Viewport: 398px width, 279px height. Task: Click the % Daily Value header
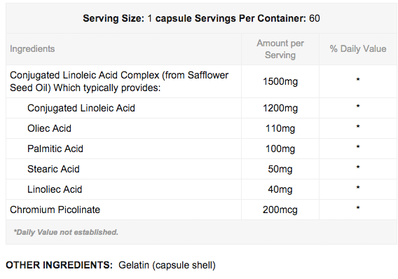pos(358,48)
